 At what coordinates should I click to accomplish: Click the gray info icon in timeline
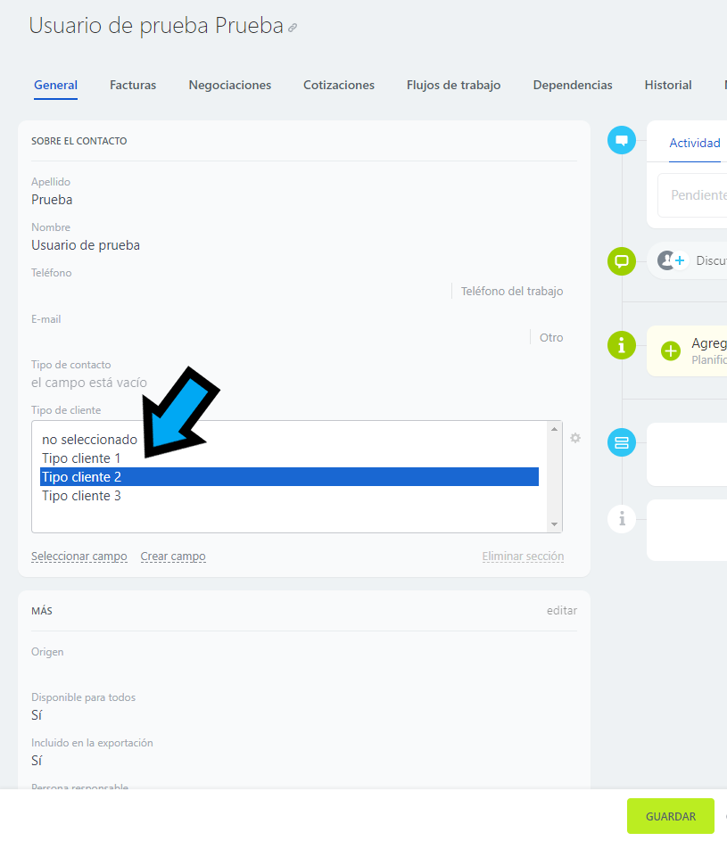622,518
